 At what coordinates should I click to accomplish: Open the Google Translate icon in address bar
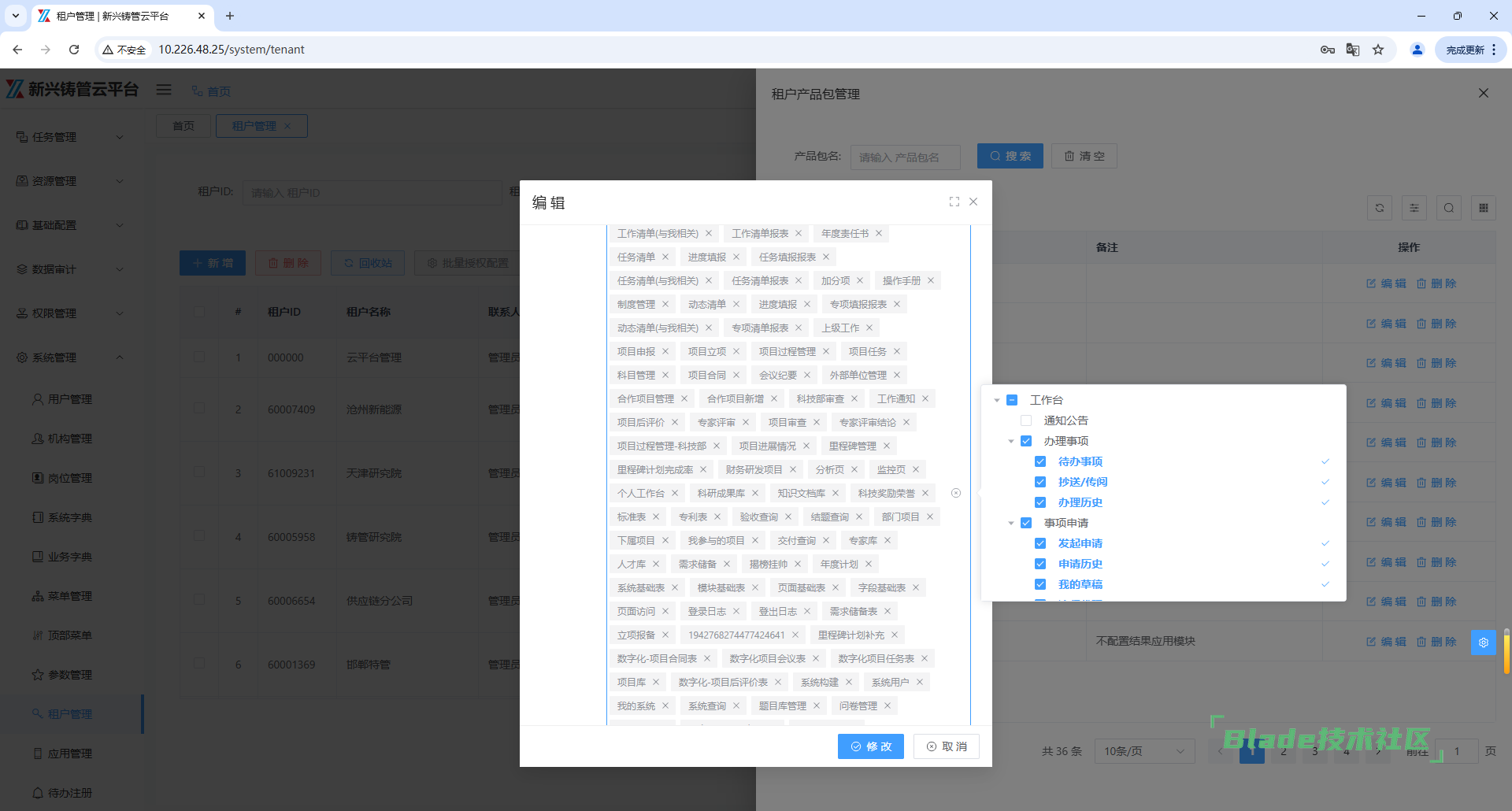point(1353,50)
